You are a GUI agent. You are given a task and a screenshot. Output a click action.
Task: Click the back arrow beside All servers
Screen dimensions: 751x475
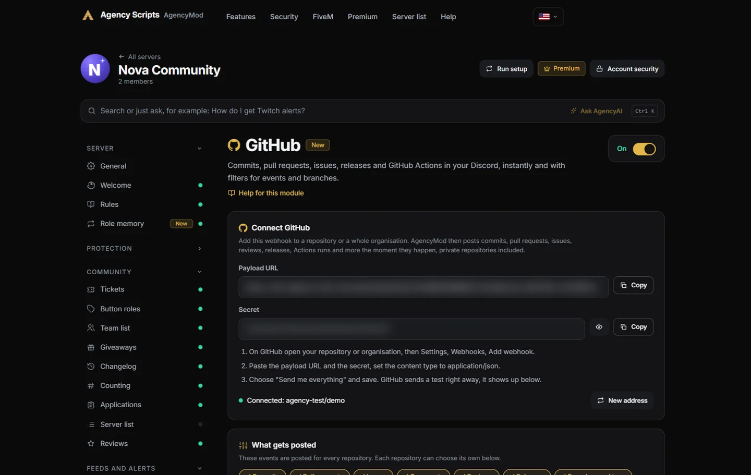(122, 57)
